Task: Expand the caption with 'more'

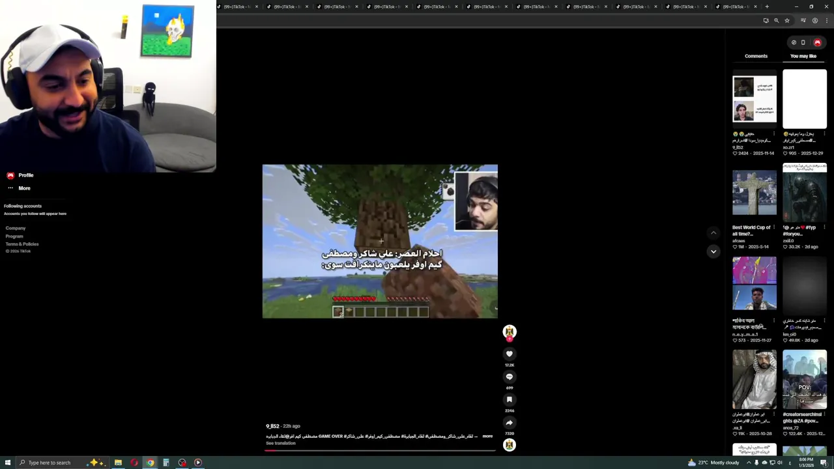Action: 487,436
